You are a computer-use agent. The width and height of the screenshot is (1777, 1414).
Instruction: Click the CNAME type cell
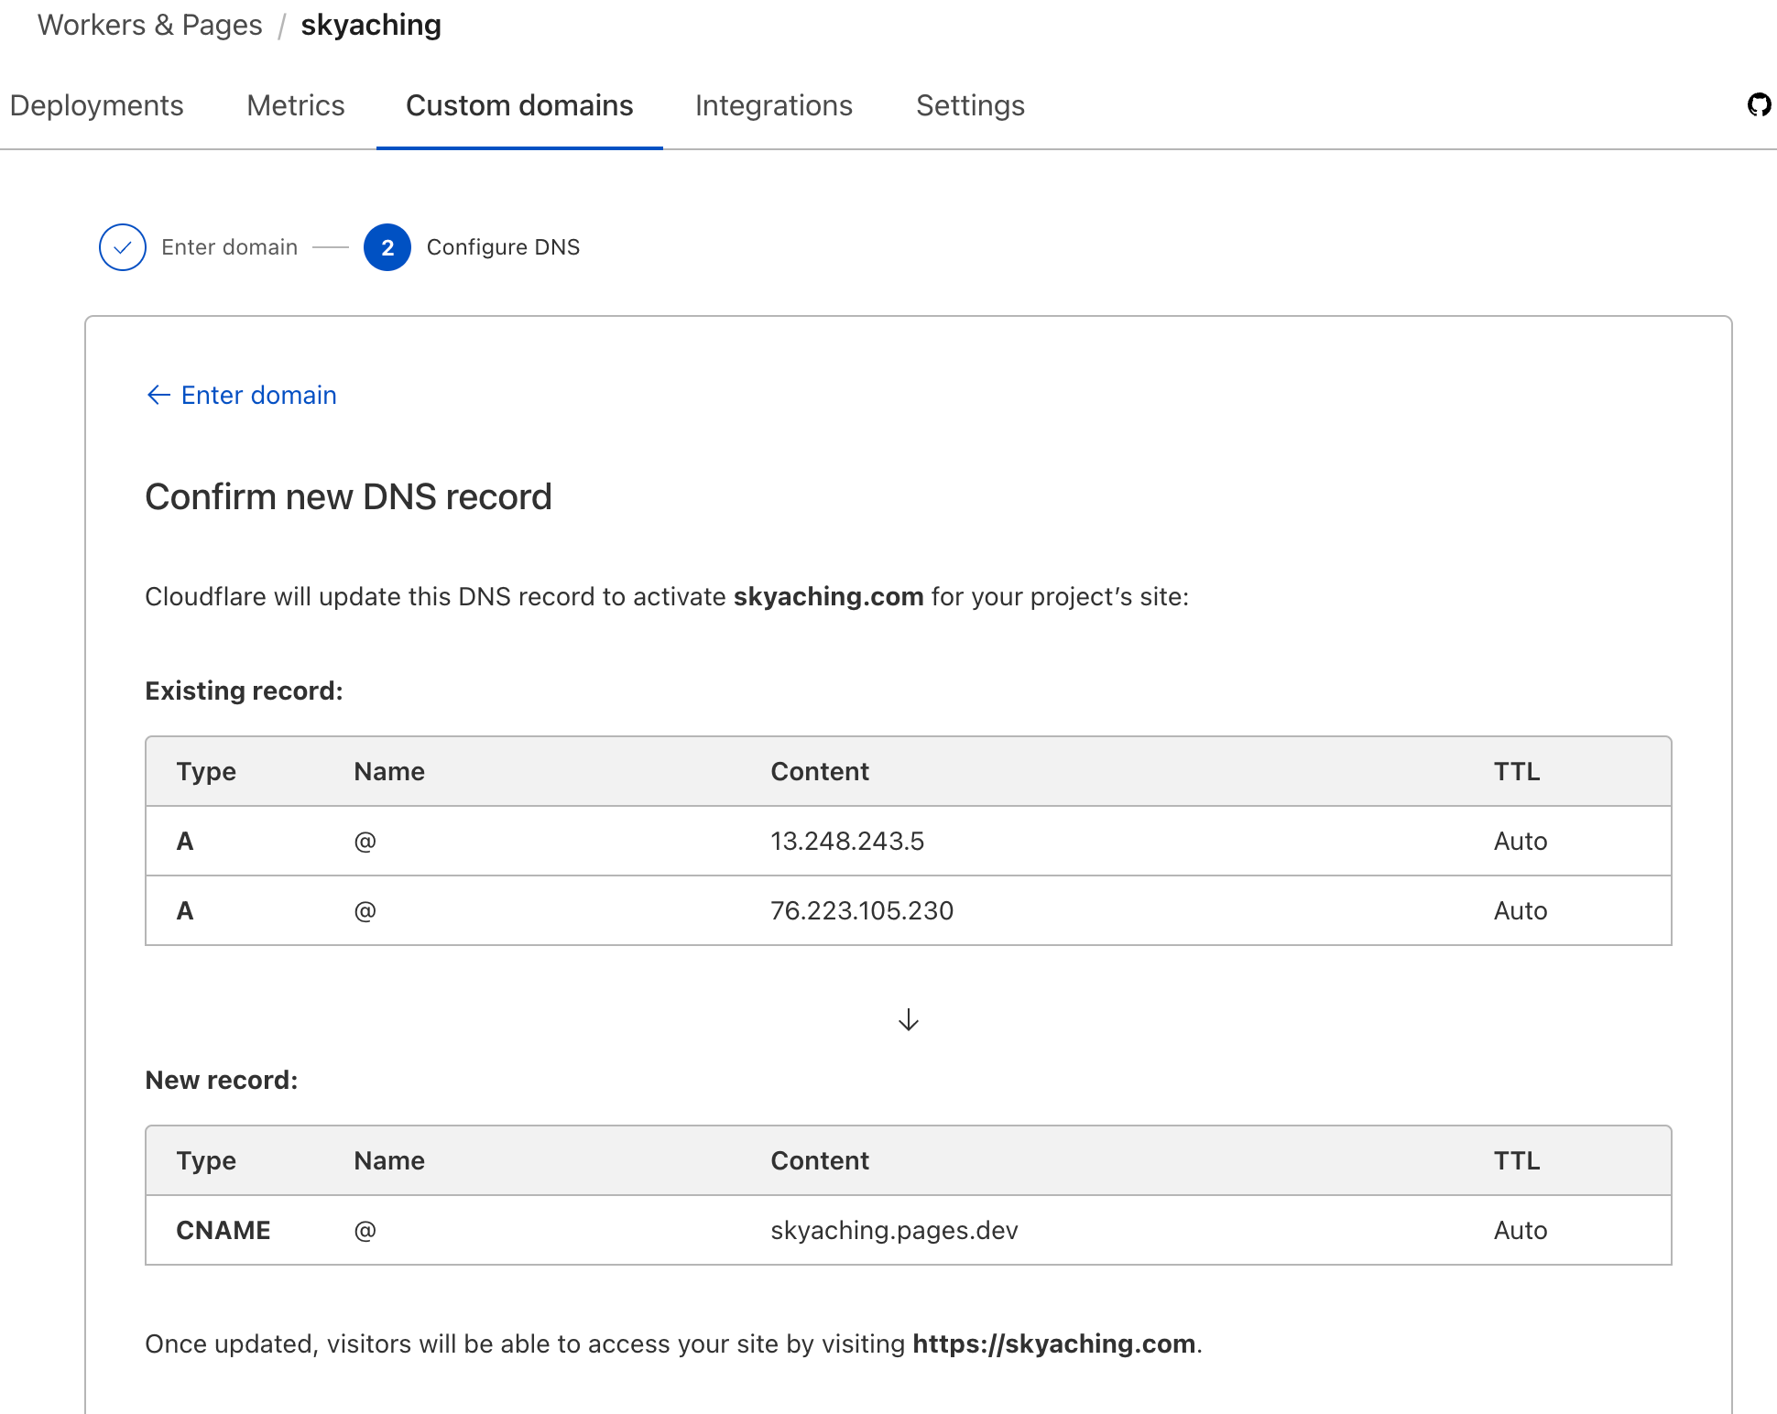pyautogui.click(x=223, y=1230)
